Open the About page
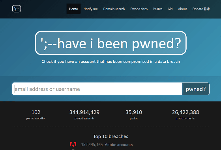The width and height of the screenshot is (221, 150). click(182, 9)
